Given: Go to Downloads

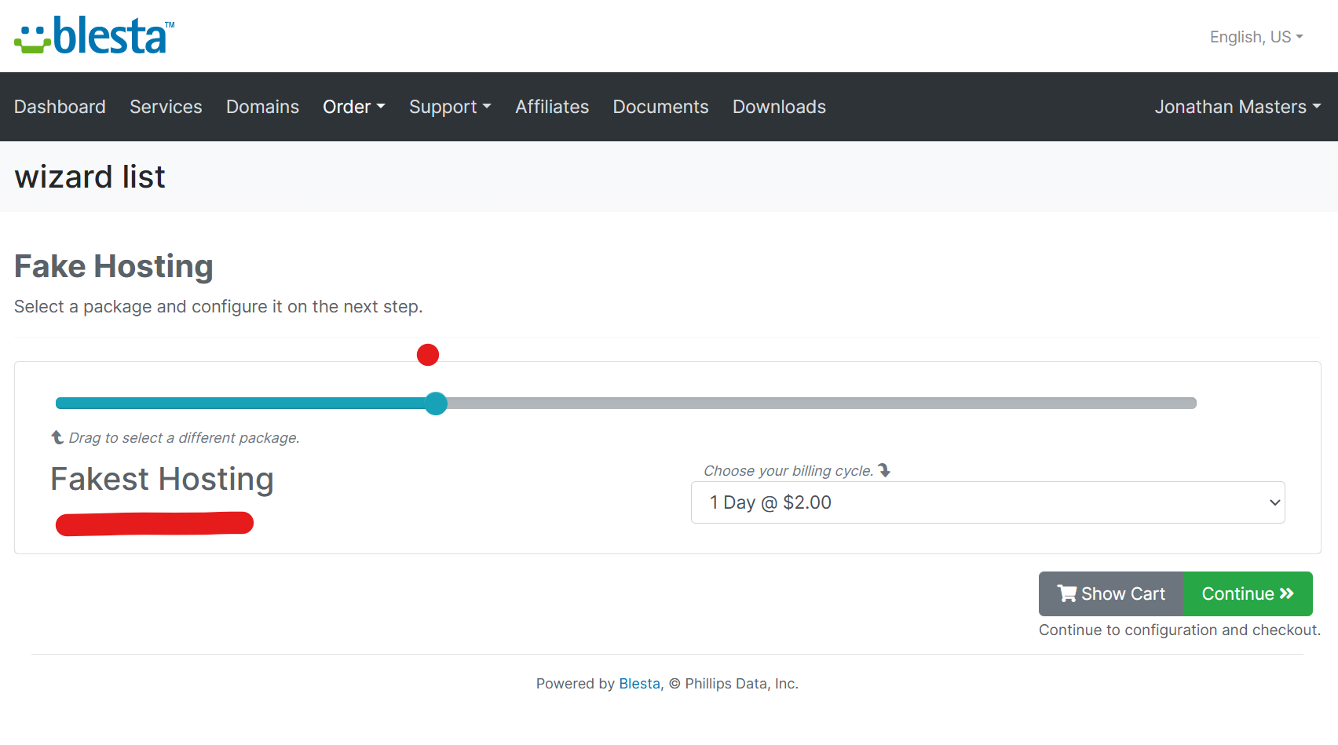Looking at the screenshot, I should pos(779,107).
